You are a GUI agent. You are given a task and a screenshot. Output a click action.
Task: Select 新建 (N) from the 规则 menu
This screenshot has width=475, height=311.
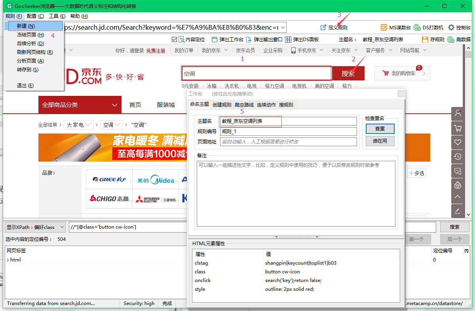(36, 26)
